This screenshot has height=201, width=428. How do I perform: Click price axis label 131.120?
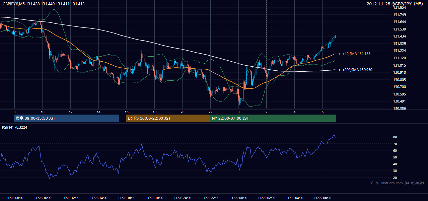point(400,58)
